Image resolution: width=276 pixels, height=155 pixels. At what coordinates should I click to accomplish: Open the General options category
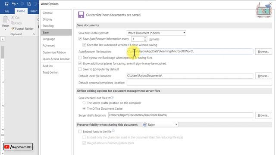pyautogui.click(x=56, y=13)
